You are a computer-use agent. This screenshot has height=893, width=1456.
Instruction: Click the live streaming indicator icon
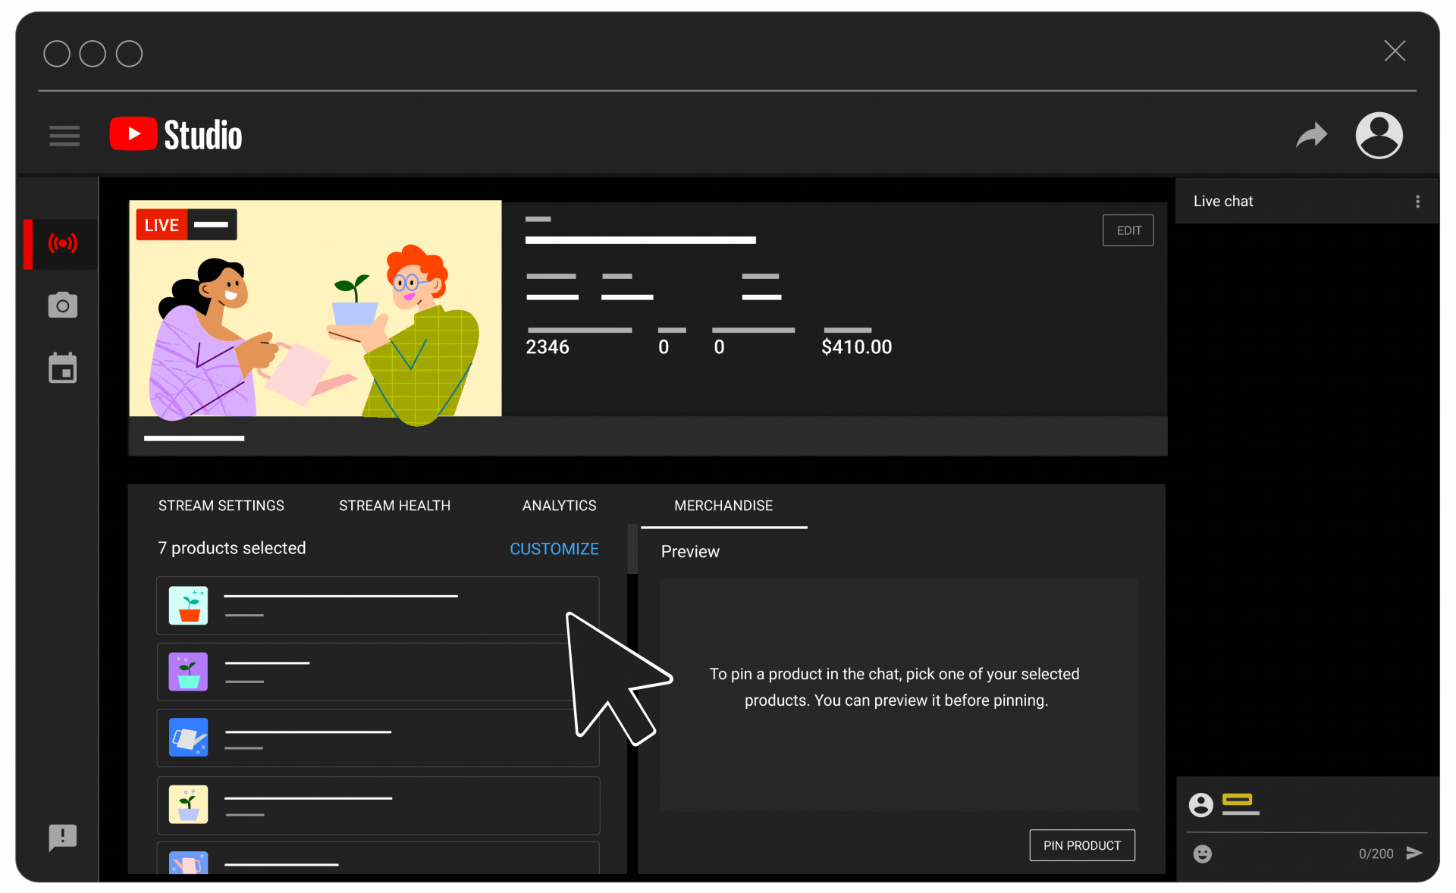coord(61,243)
